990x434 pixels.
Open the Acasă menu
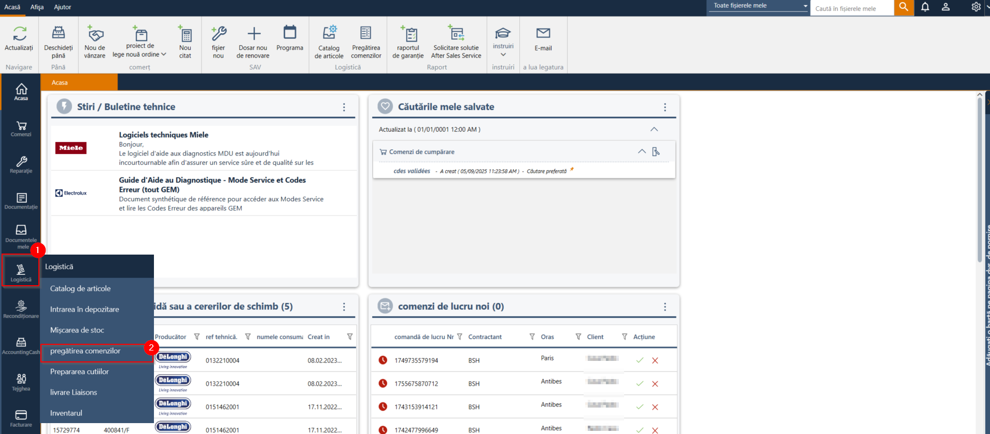(12, 7)
